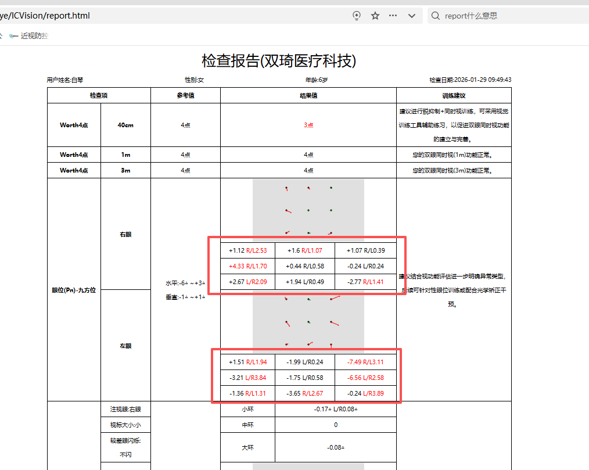The width and height of the screenshot is (589, 470).
Task: Select the -7.49 R/L3.11 result cell
Action: [x=365, y=362]
